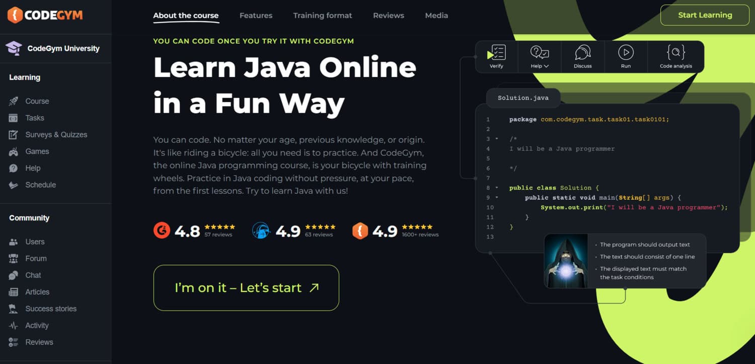The width and height of the screenshot is (755, 364).
Task: Open the Help dropdown in editor toolbar
Action: [x=540, y=56]
